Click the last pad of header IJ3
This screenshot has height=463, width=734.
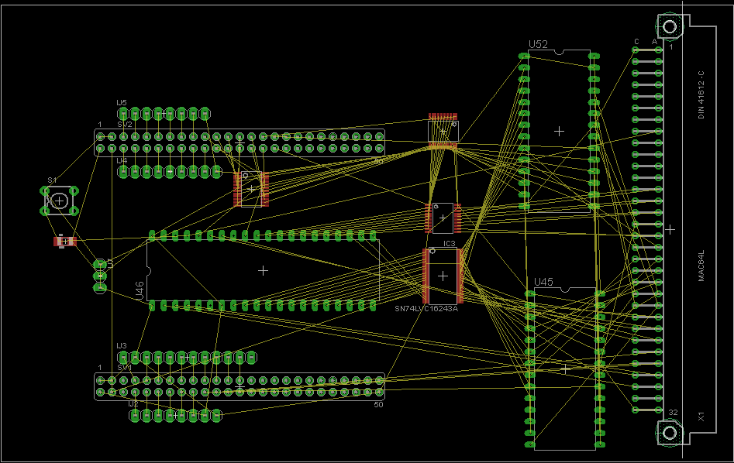[251, 357]
